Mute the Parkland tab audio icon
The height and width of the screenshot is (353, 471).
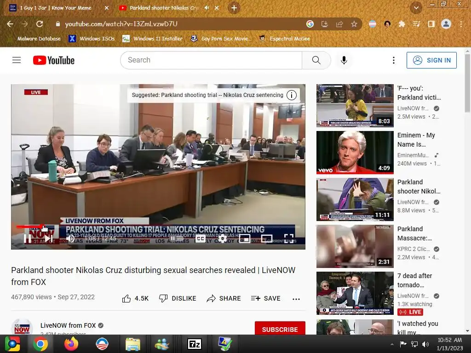coord(207,8)
